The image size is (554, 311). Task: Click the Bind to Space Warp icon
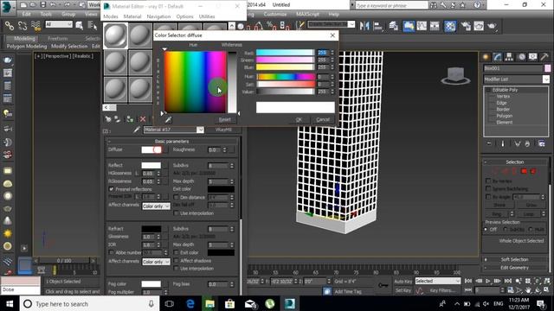[x=35, y=26]
